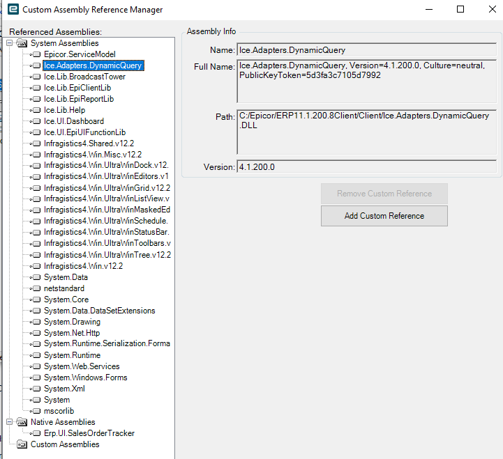Select the Infragistics4.Win.UltraWinDock assembly
This screenshot has height=459, width=503.
tap(106, 165)
